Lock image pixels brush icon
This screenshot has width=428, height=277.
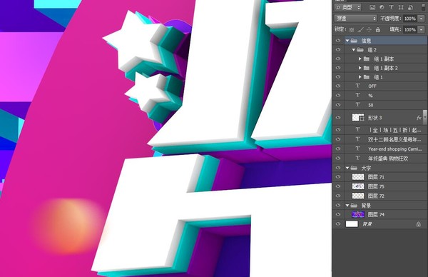[360, 29]
